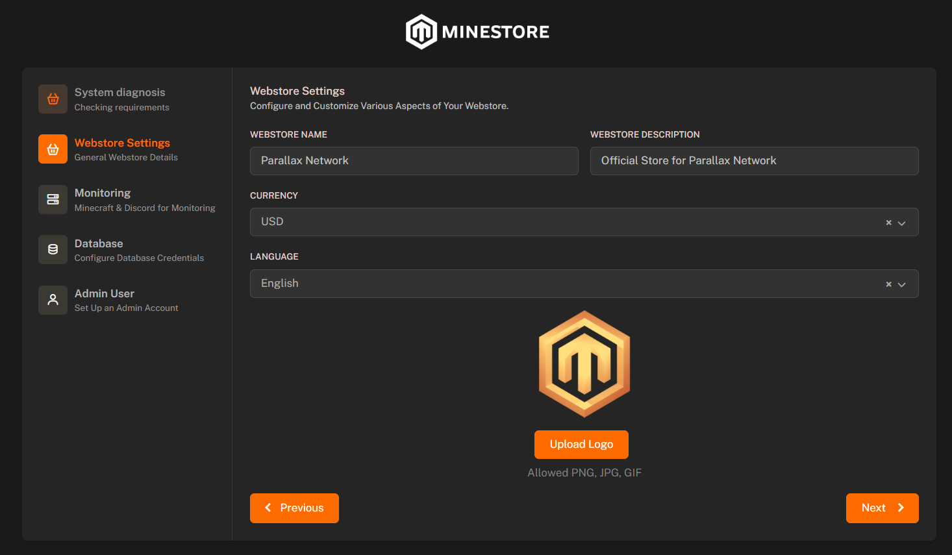Select the Database stack icon
Viewport: 952px width, 555px height.
click(53, 249)
